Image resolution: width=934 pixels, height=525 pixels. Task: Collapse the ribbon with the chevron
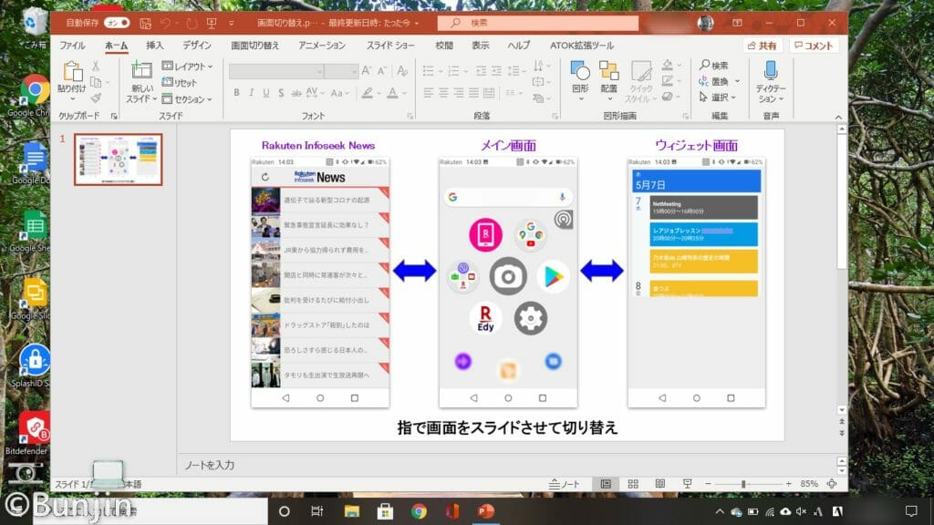click(x=838, y=118)
